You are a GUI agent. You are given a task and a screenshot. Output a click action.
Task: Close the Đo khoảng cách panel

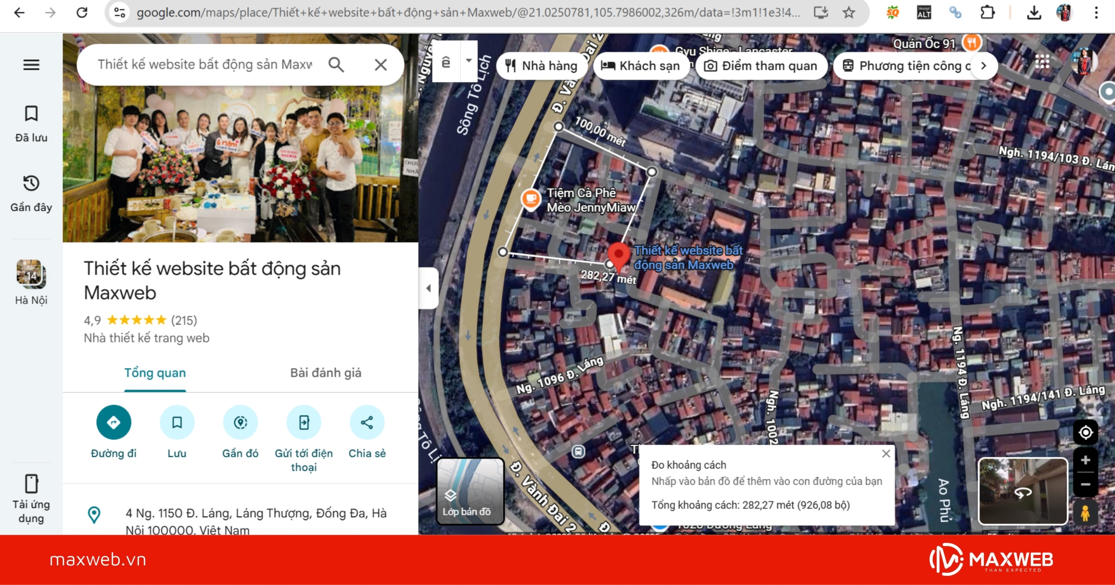coord(886,454)
